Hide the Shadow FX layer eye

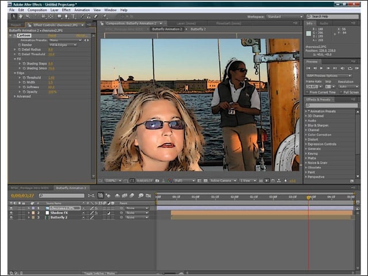[x=11, y=213]
